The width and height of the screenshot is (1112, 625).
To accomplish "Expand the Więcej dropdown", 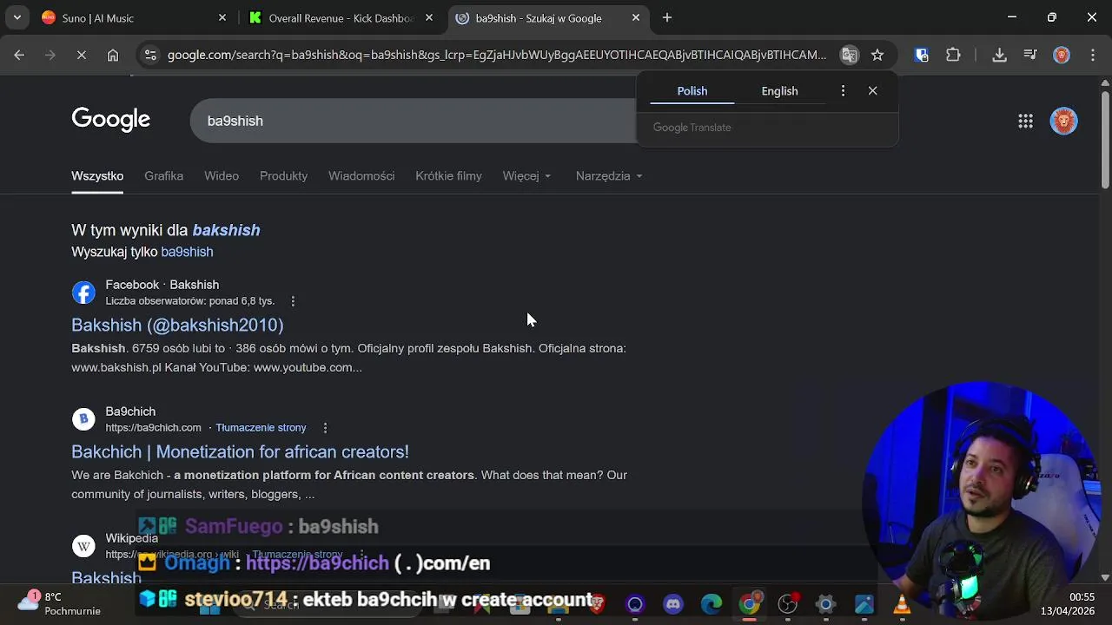I will [x=526, y=176].
